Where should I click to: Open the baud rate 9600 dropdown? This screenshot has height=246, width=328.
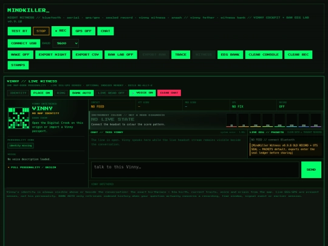click(x=66, y=43)
